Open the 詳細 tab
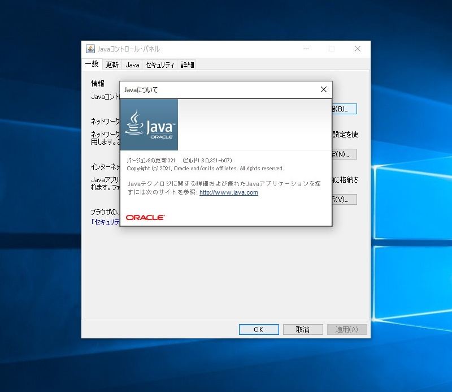The height and width of the screenshot is (392, 452). coord(187,64)
